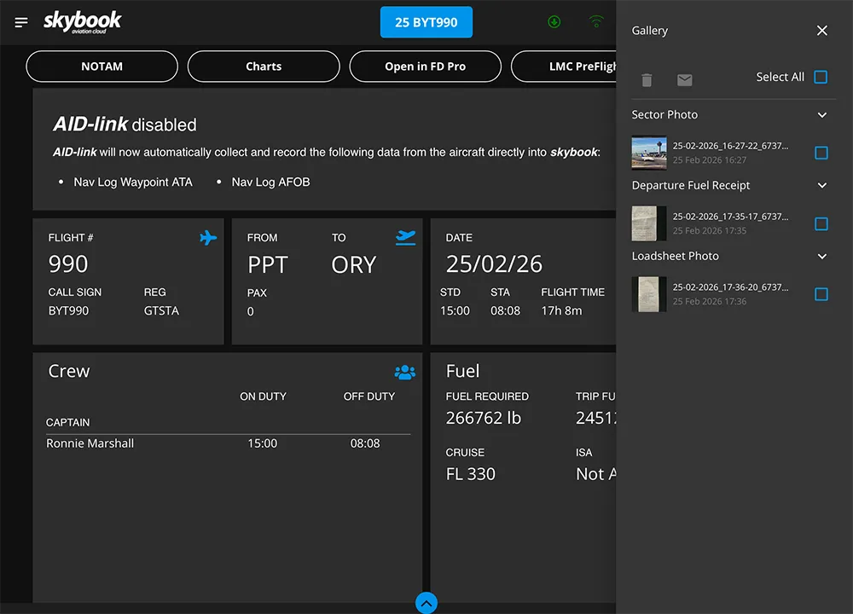Click the green download status icon
The height and width of the screenshot is (614, 853).
(554, 22)
